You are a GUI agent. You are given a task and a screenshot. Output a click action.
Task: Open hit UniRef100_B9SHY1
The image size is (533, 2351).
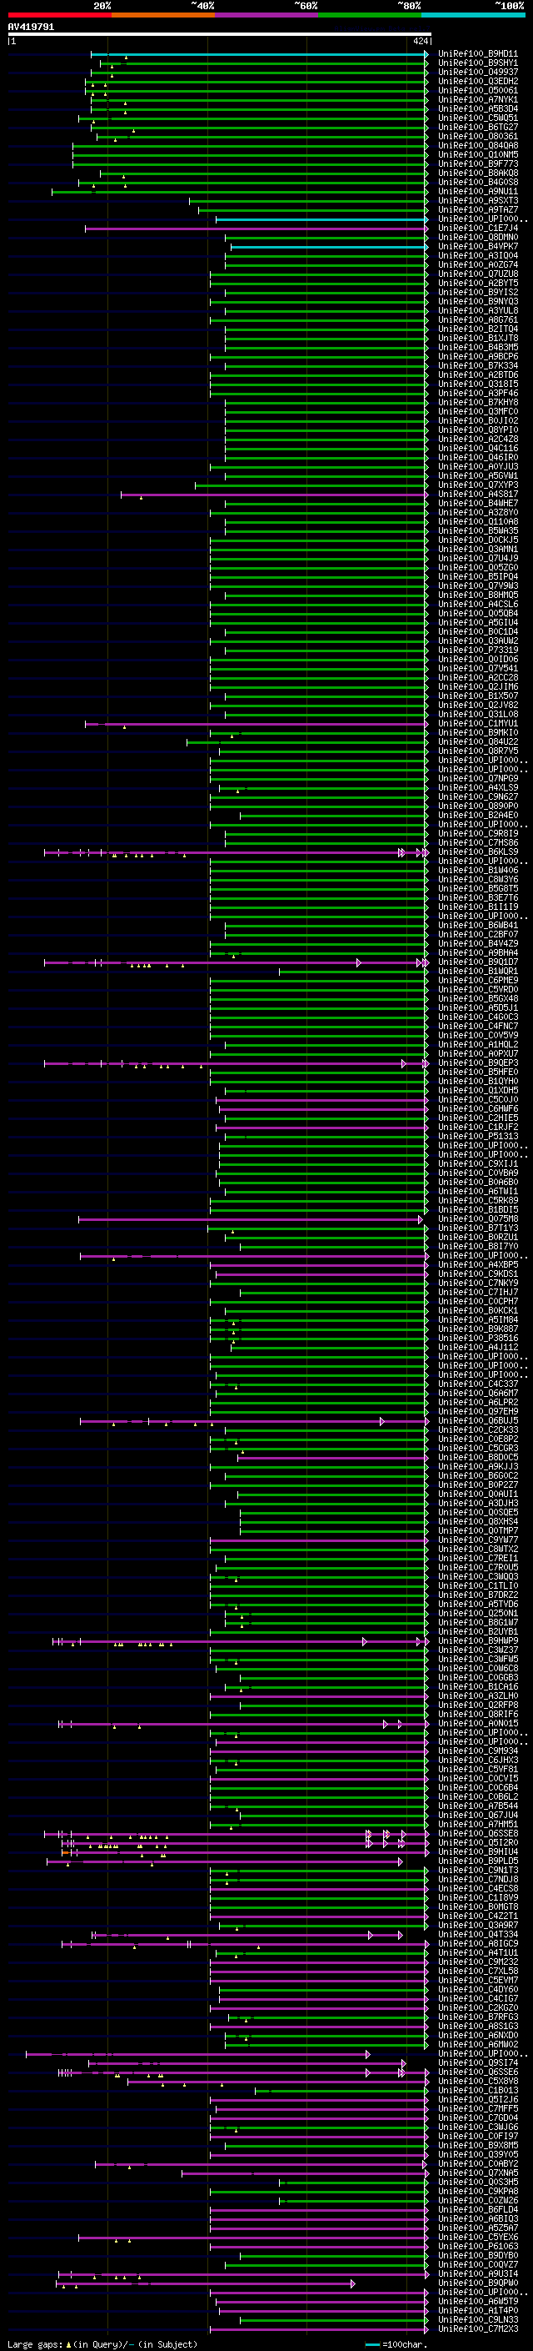pos(477,63)
